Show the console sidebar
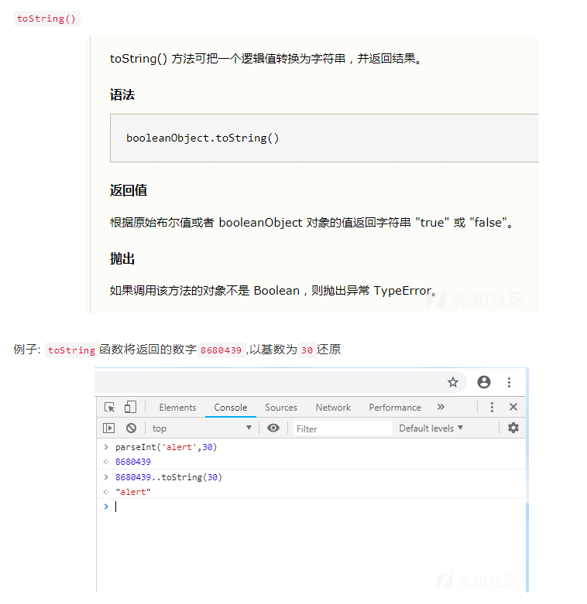 tap(109, 428)
